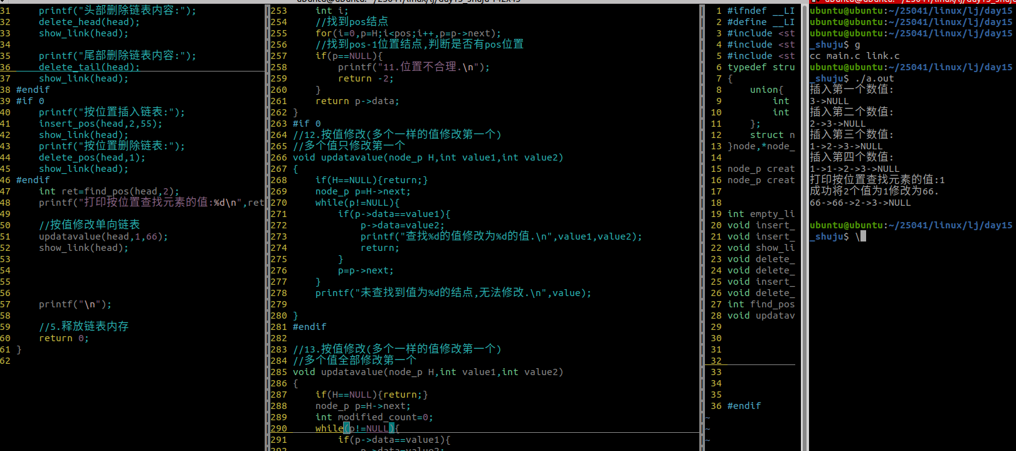This screenshot has height=451, width=1016.
Task: Click #endif on line 281
Action: coord(309,327)
